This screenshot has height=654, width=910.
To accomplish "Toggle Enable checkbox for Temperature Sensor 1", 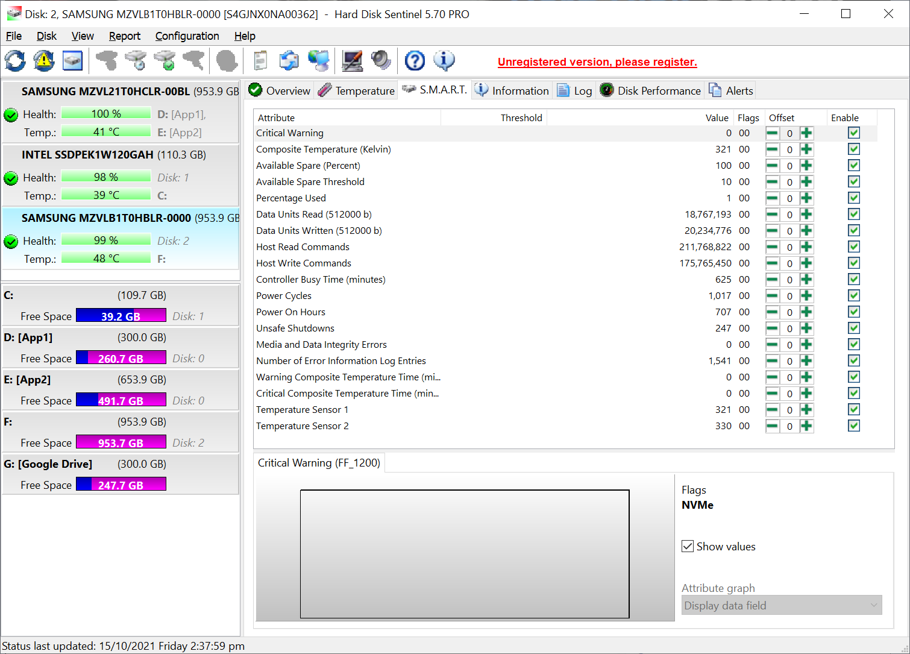I will (853, 409).
